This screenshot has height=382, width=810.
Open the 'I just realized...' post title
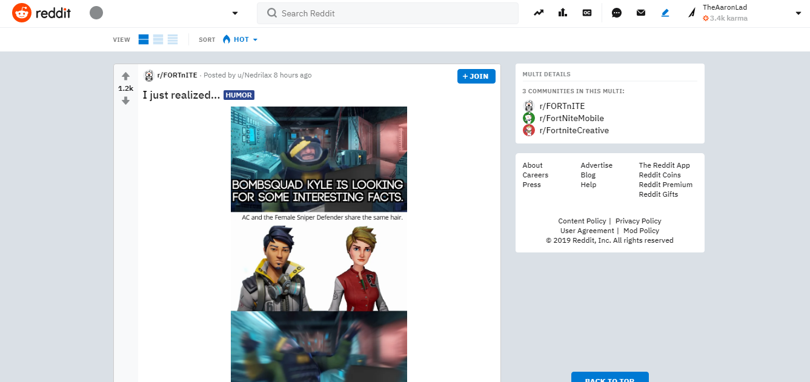click(181, 95)
